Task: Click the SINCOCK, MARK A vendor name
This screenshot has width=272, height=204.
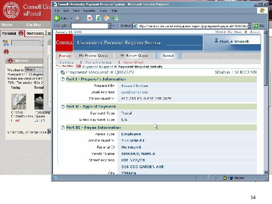Action: (138, 154)
